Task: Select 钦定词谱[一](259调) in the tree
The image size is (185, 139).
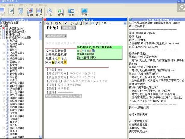Action: coord(18,38)
